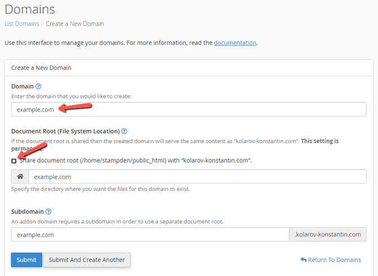This screenshot has width=378, height=276.
Task: Click the Share document root label text
Action: coord(135,161)
